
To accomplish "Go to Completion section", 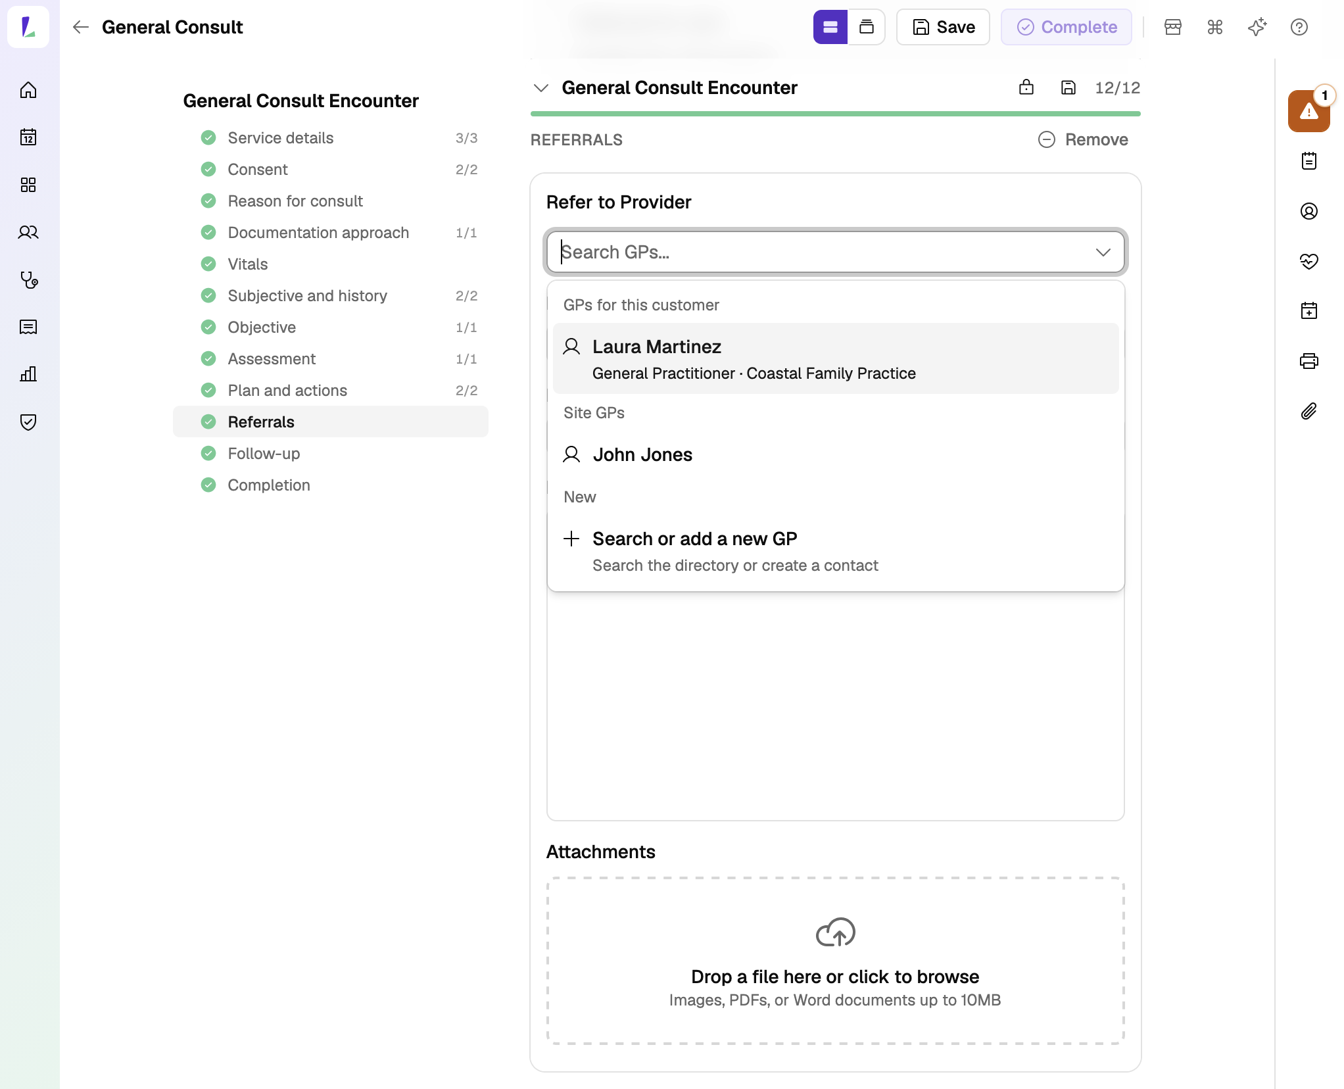I will pyautogui.click(x=331, y=485).
